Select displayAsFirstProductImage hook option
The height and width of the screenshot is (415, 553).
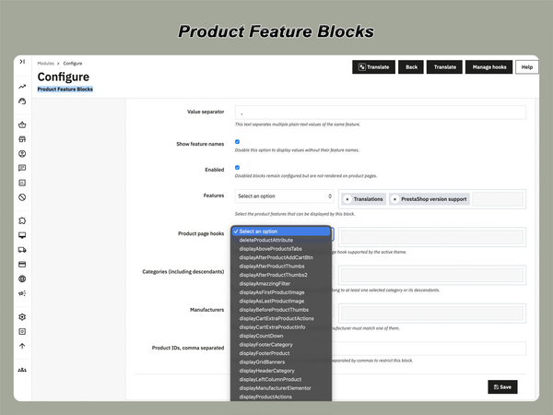click(x=281, y=292)
